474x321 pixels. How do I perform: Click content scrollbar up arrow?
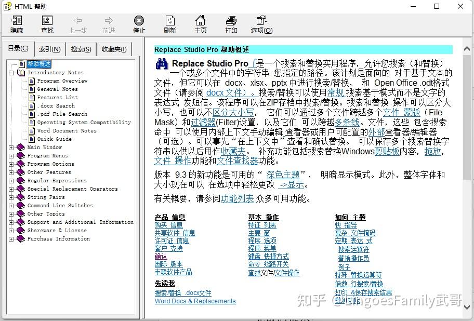coord(467,48)
